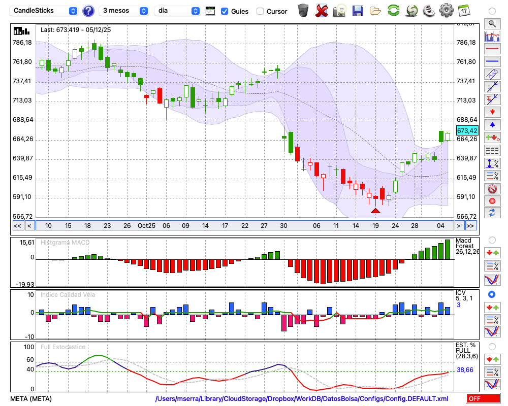Viewport: 508px width, 406px height.
Task: Click the calendar icon in toolbar
Action: tap(463, 10)
